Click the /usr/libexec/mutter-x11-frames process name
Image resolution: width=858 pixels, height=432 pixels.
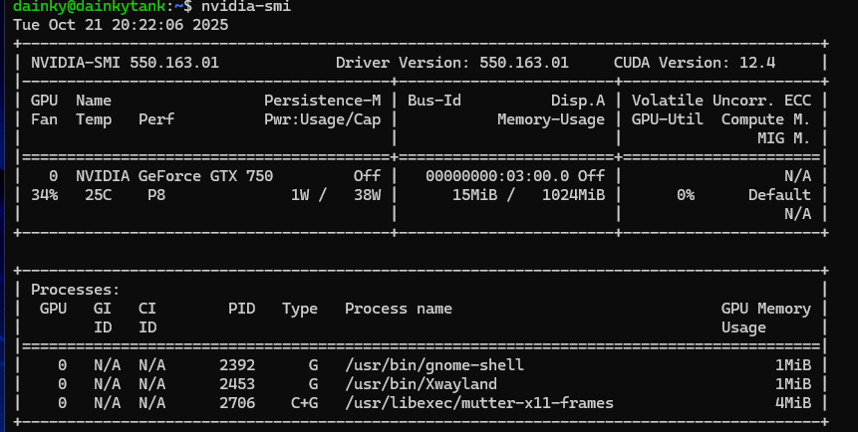tap(478, 402)
